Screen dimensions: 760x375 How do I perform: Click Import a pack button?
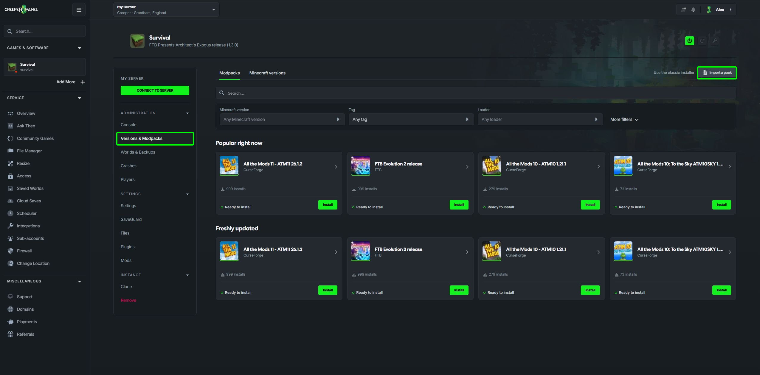[717, 73]
